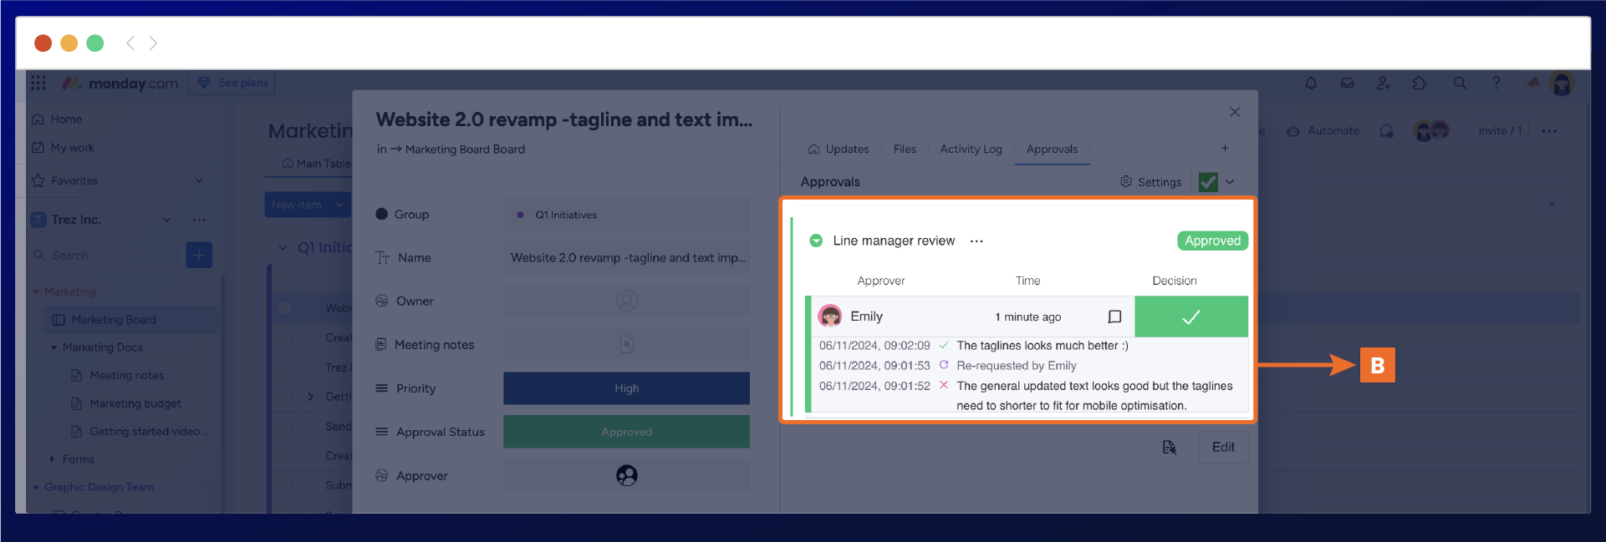Expand the Forms folder in sidebar
The width and height of the screenshot is (1606, 542).
(52, 459)
